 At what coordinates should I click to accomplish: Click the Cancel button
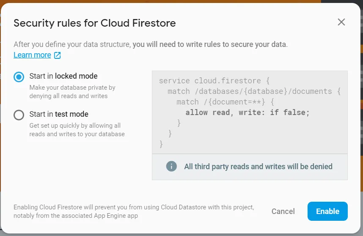point(283,211)
